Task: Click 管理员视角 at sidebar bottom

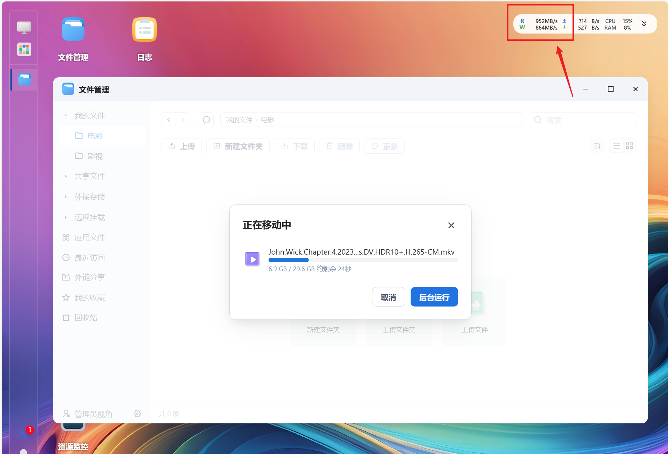Action: click(x=88, y=414)
